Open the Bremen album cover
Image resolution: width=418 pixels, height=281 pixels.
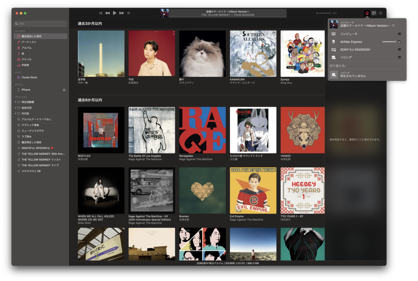point(202,191)
